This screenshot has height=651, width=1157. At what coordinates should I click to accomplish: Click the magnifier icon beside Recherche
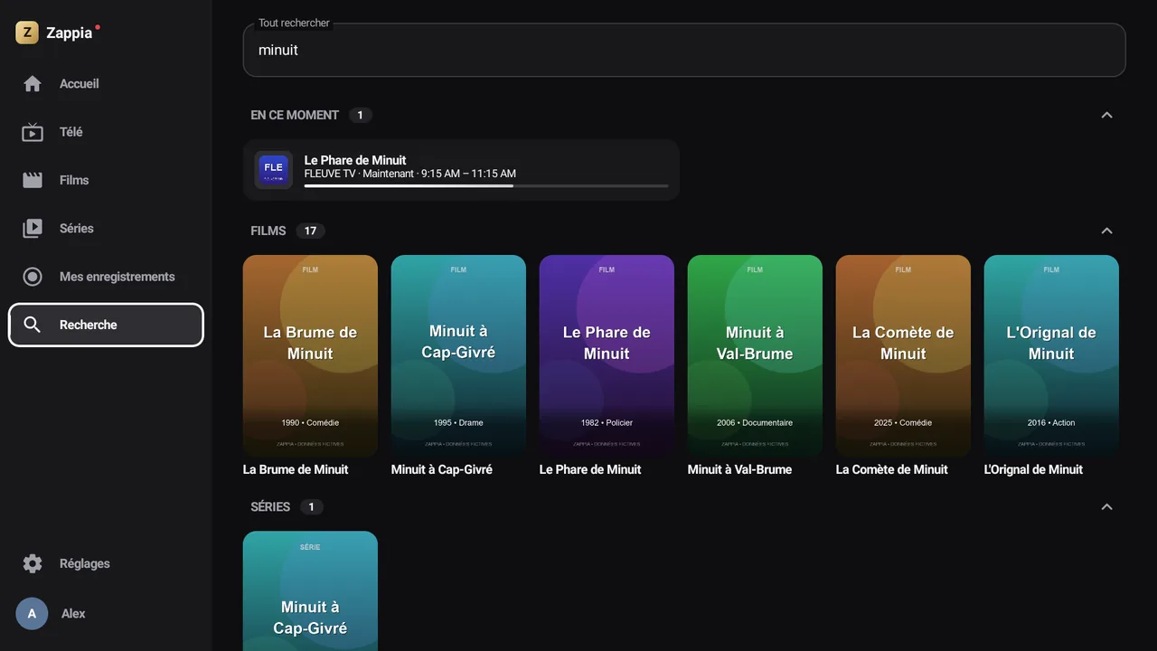point(33,325)
